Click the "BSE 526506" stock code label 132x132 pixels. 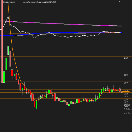51,2
